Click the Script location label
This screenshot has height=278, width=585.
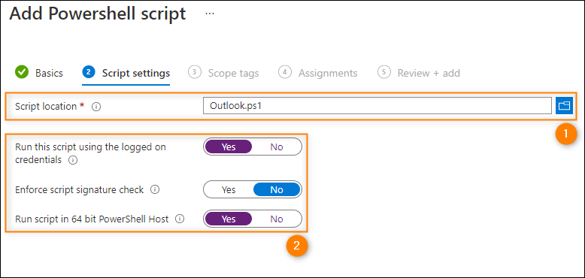(46, 106)
